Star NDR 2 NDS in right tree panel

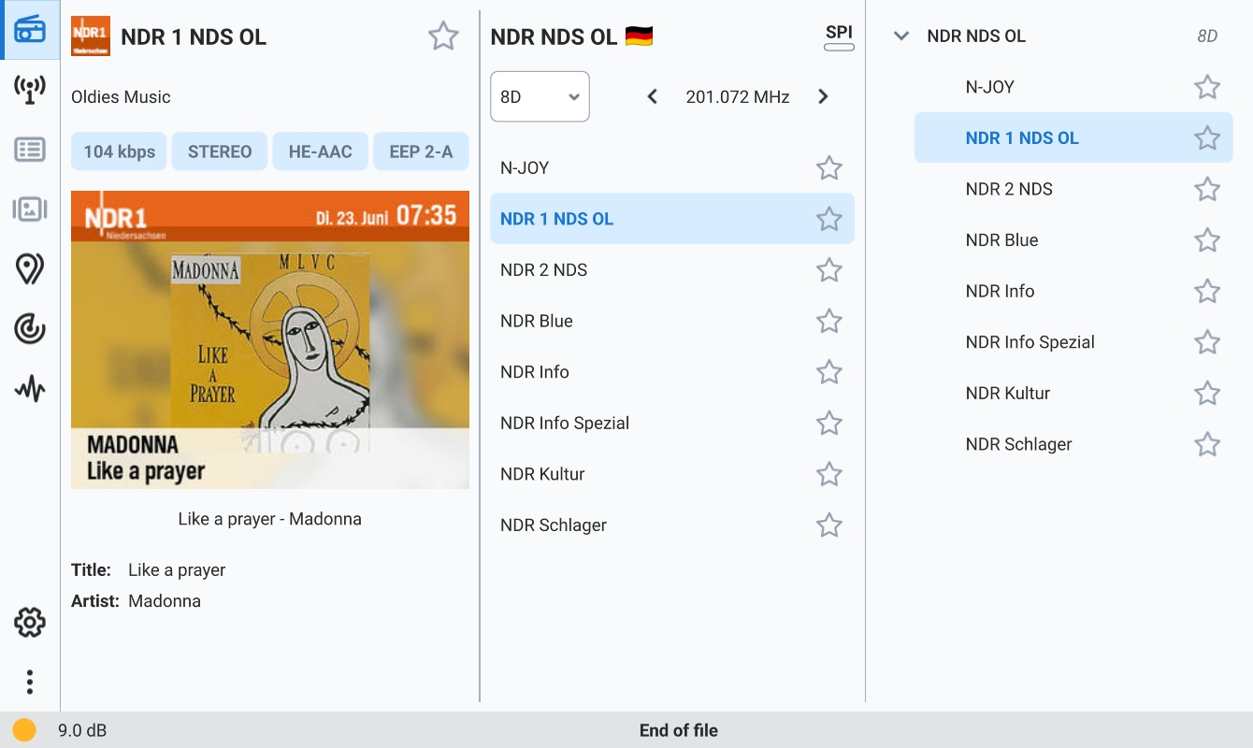click(1207, 189)
